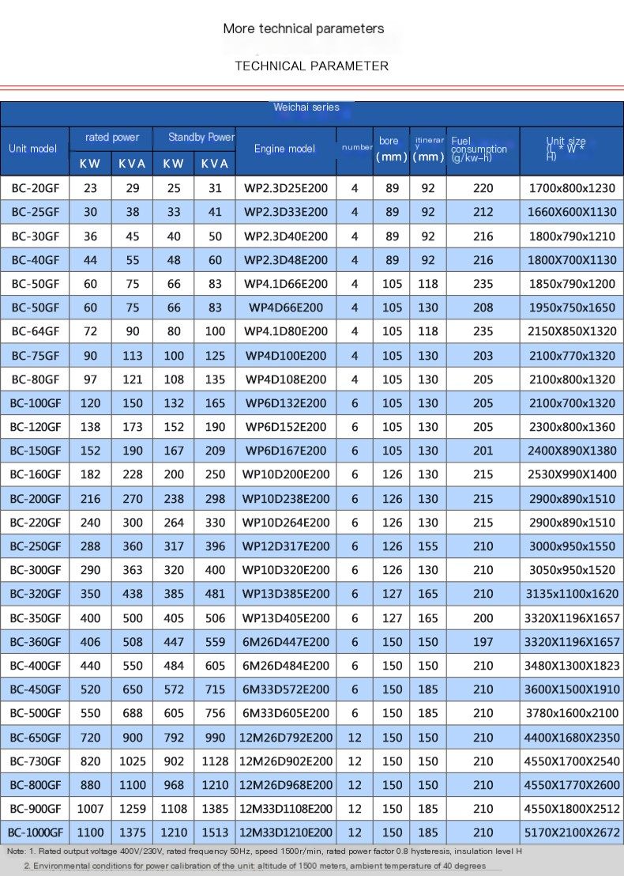Select unit model cell BC-25GF
Image resolution: width=624 pixels, height=876 pixels.
[36, 213]
